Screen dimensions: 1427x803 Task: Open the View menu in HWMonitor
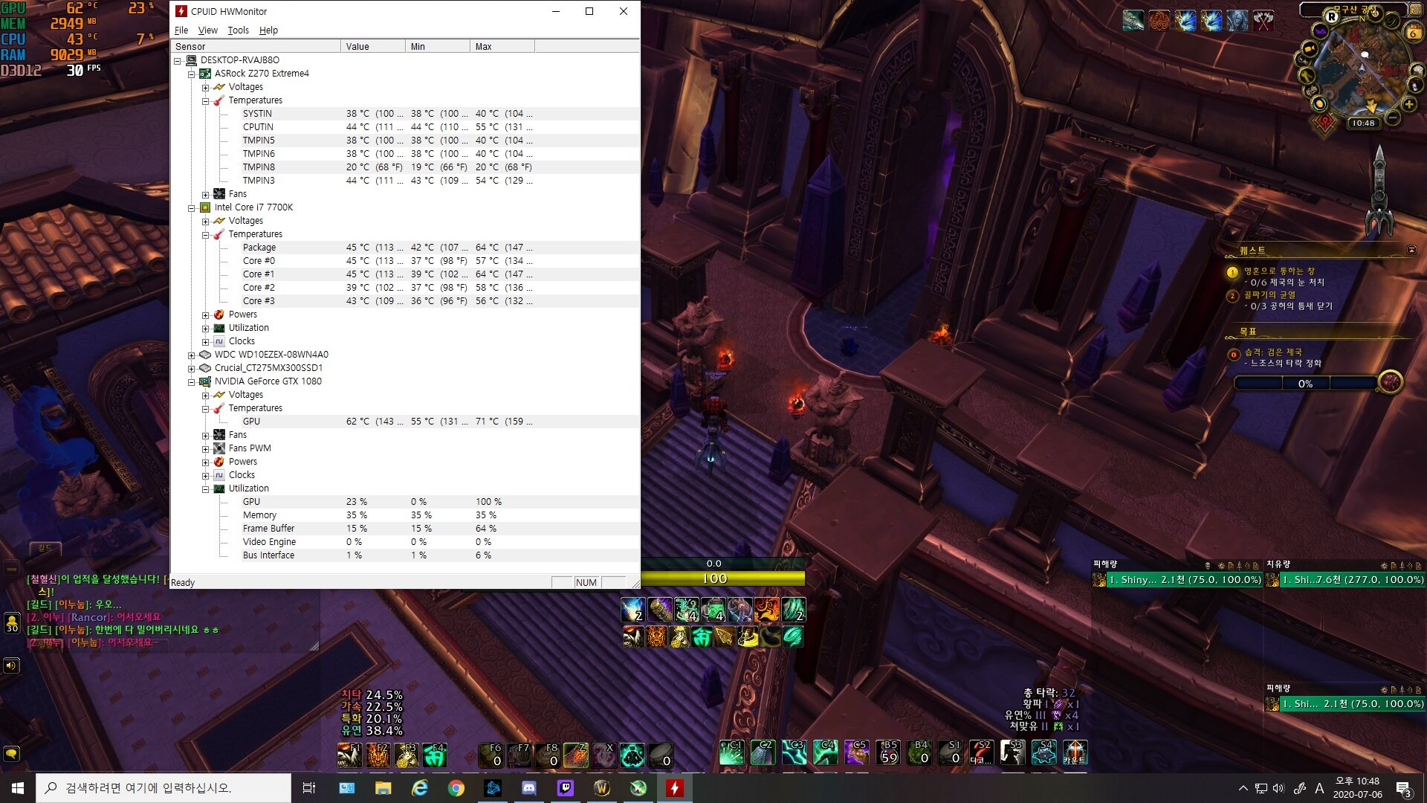click(208, 30)
